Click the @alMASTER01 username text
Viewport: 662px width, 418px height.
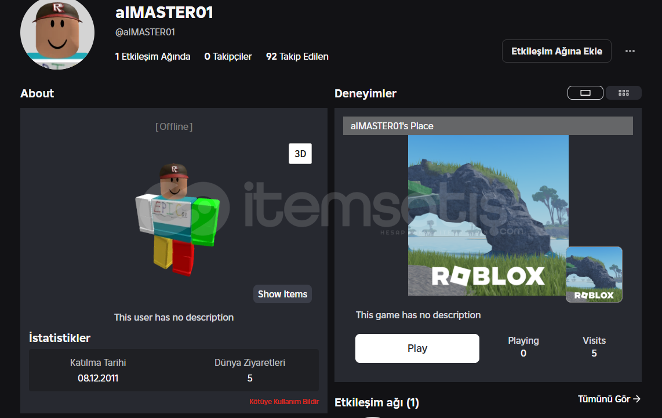pos(146,32)
